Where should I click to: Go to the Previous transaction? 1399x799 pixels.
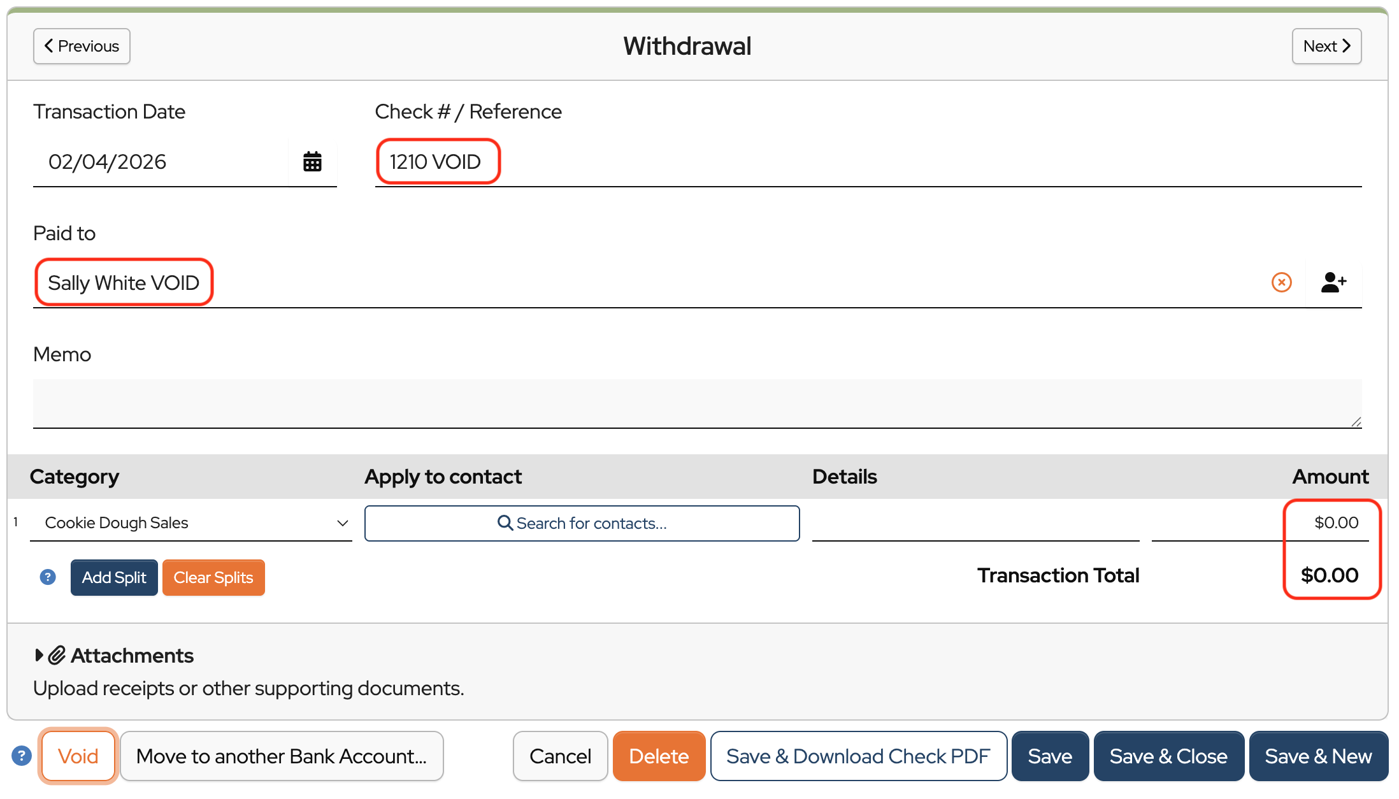click(x=82, y=47)
